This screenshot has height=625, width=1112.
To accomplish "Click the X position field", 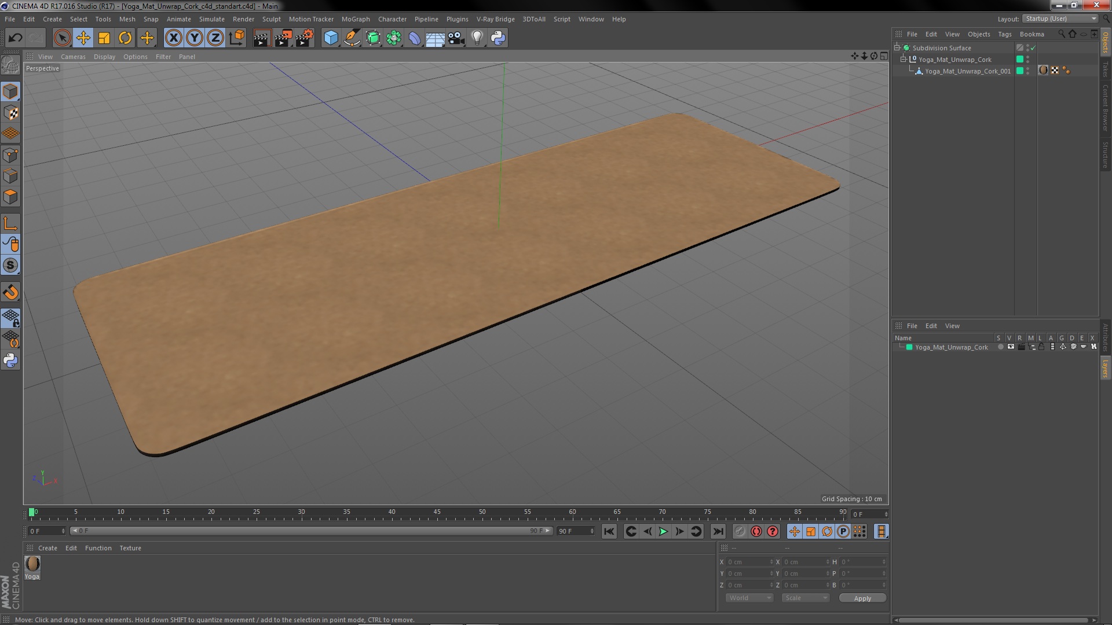I will point(750,562).
